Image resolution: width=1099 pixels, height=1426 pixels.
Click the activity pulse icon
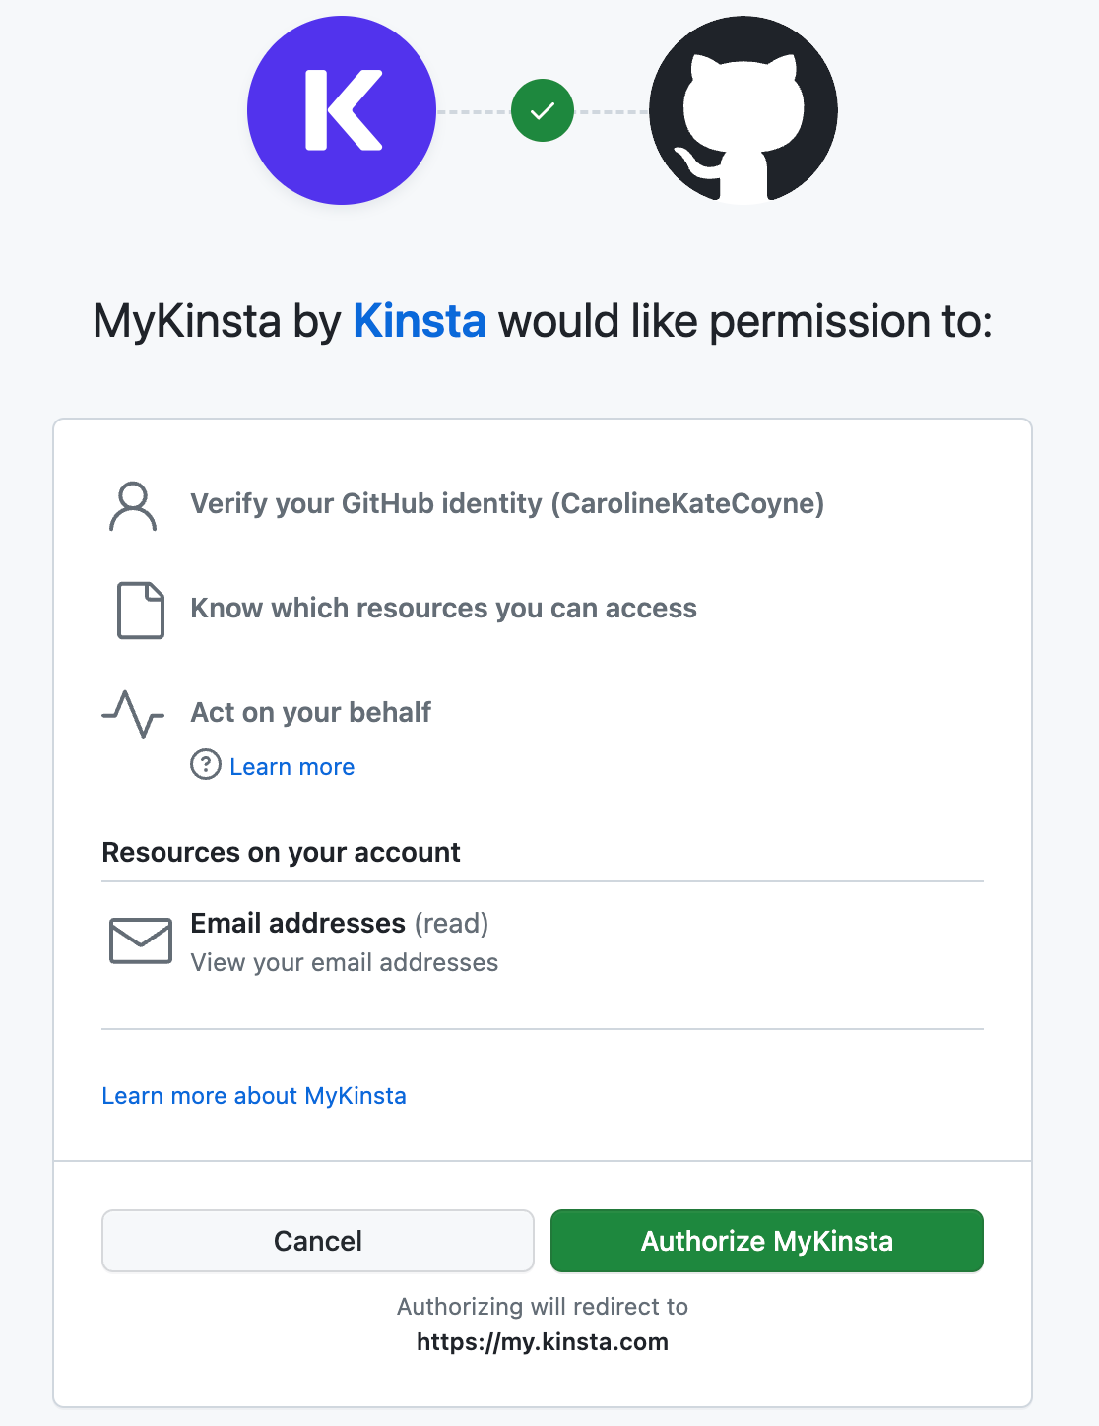[133, 714]
